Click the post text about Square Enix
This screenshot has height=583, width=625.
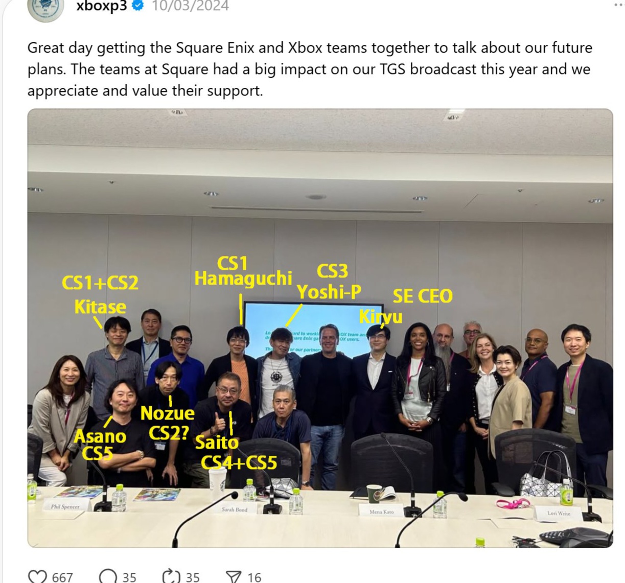[310, 69]
